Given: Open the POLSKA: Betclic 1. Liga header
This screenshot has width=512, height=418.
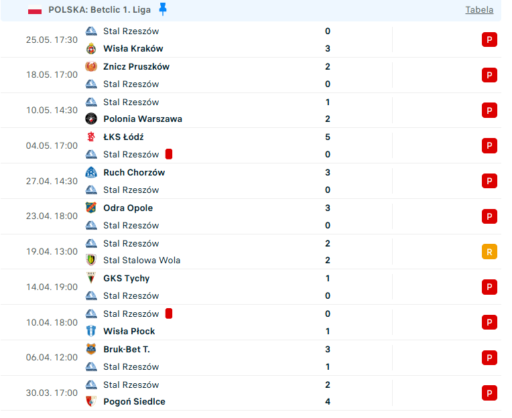Looking at the screenshot, I should pos(251,10).
